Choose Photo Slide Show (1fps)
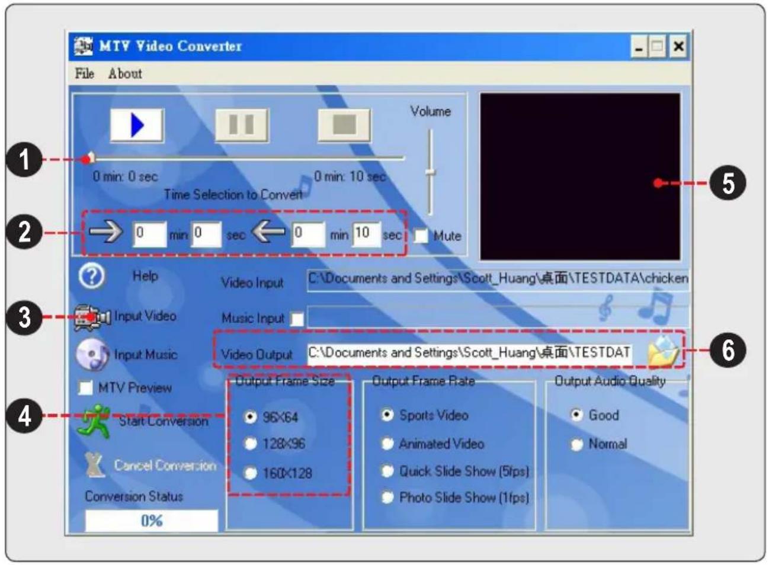 click(387, 497)
